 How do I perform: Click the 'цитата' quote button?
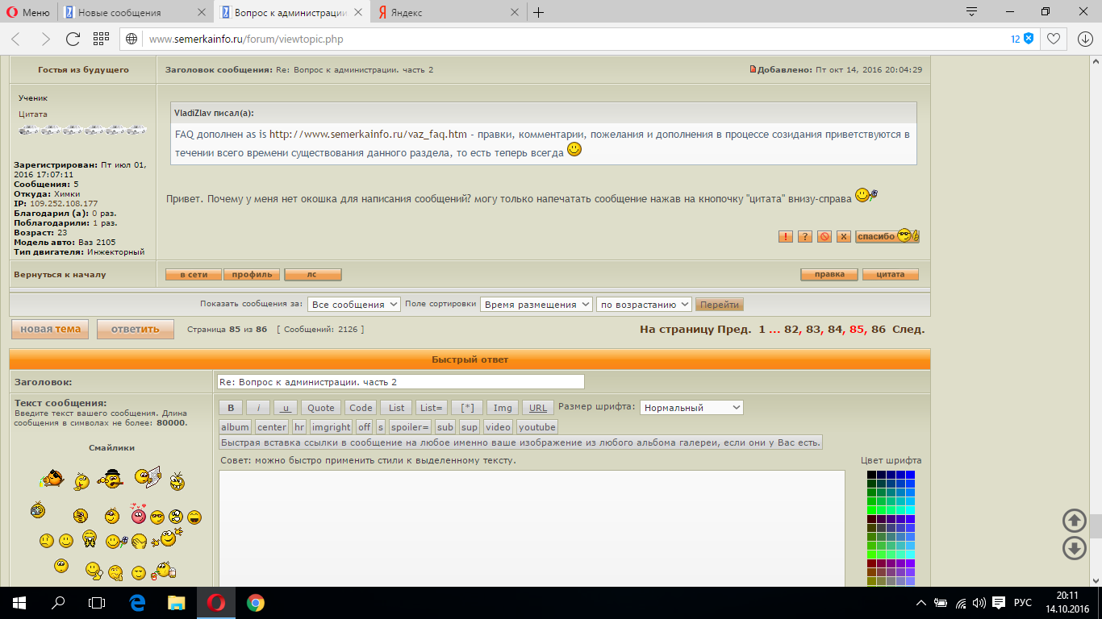tap(890, 275)
